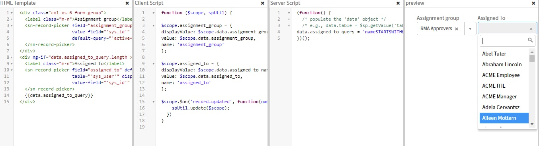
Task: Place cursor on spUtil.update($scope) line
Action: [201, 108]
